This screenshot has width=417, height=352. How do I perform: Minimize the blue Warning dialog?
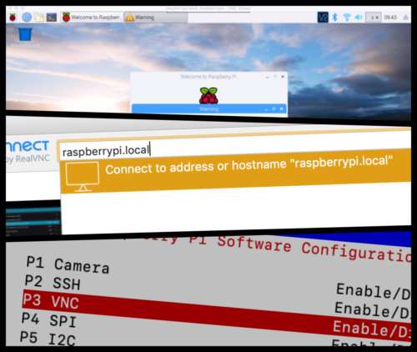coord(266,109)
